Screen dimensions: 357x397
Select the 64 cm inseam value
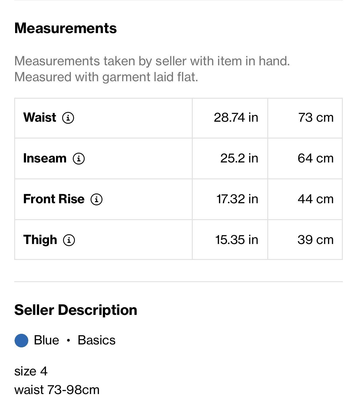coord(316,158)
